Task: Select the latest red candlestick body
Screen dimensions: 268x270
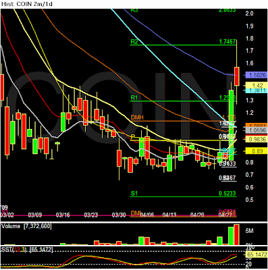Action: (x=237, y=76)
